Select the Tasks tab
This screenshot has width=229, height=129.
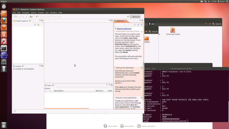tap(49, 85)
